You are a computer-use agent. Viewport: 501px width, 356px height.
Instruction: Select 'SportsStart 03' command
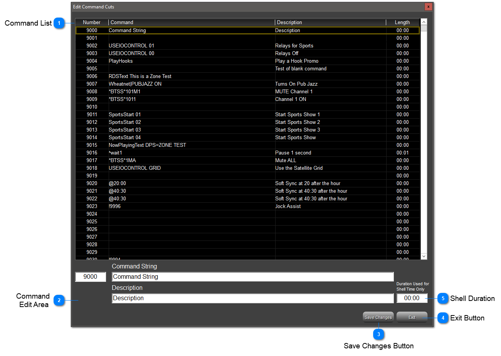[125, 130]
